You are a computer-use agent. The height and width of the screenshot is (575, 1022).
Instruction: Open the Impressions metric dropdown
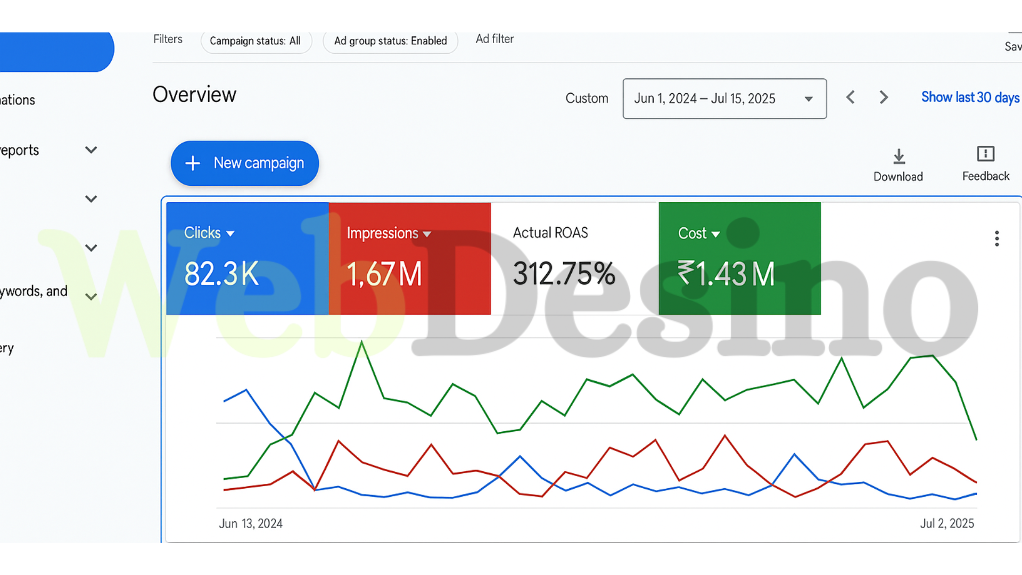(427, 234)
